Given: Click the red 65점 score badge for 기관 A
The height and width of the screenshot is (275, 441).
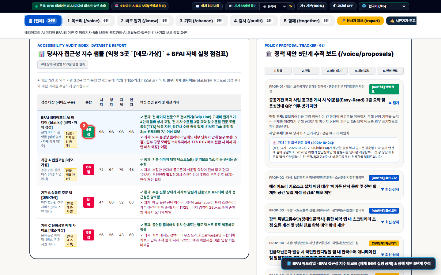Looking at the screenshot, I should (x=89, y=170).
